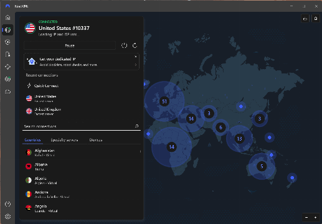Zoom out the map with minus button
The image size is (322, 224).
click(x=306, y=217)
